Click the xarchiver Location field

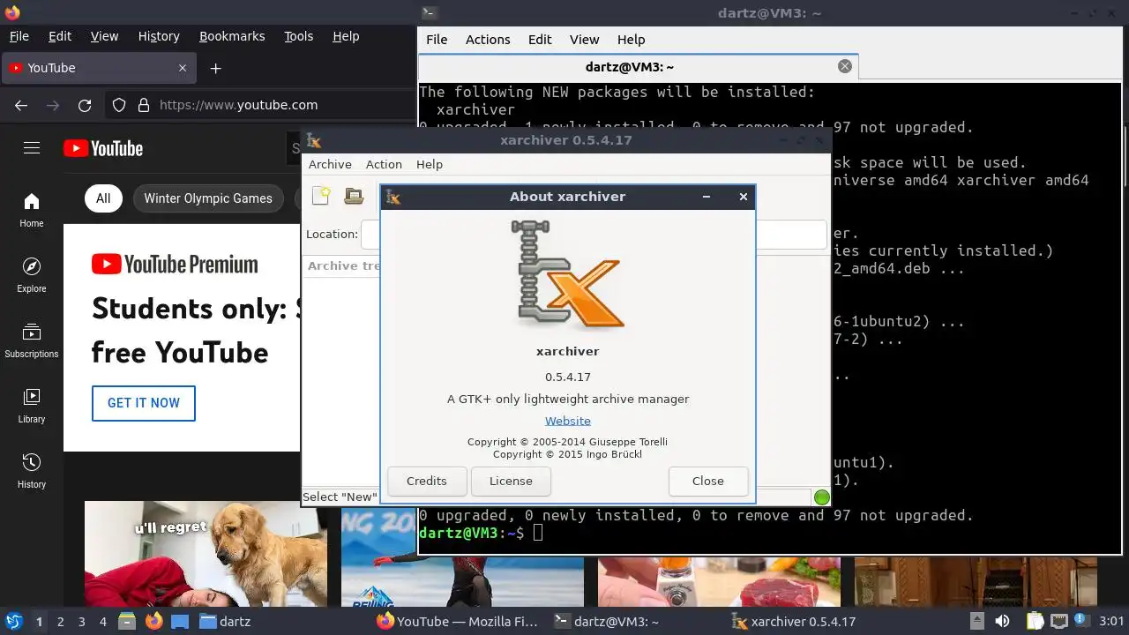point(594,234)
